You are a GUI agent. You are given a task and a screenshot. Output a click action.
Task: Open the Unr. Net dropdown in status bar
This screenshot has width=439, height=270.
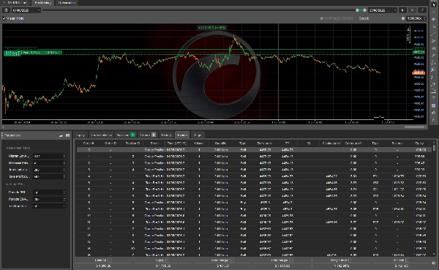[408, 260]
